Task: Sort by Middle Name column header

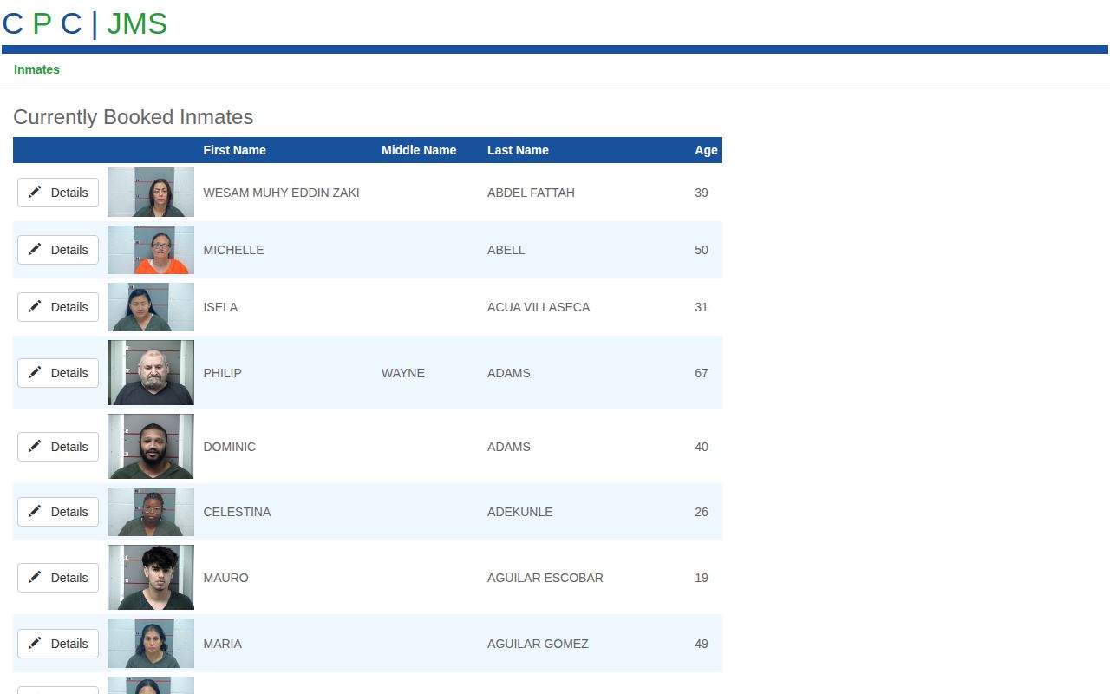Action: tap(419, 150)
